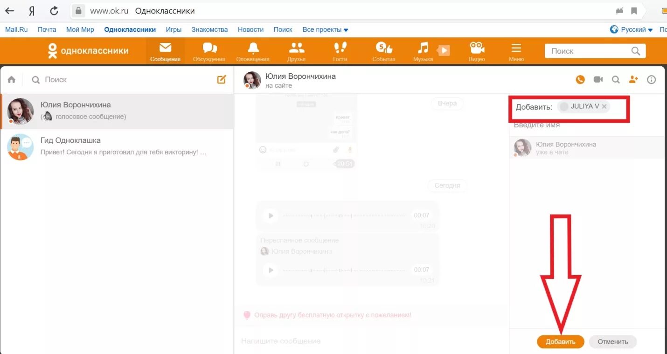Open the Гид Одноклашка conversation

pyautogui.click(x=117, y=146)
